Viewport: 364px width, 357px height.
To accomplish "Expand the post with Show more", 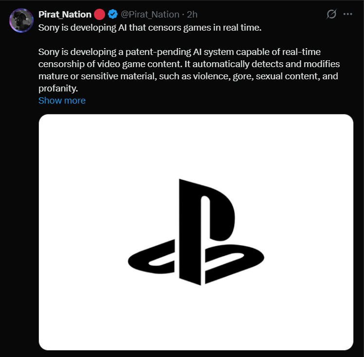I will 62,101.
